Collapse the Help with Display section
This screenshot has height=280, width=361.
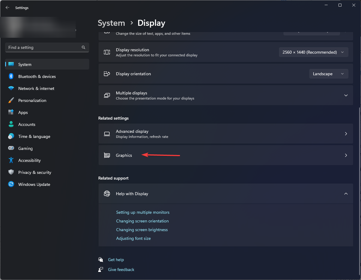(346, 194)
